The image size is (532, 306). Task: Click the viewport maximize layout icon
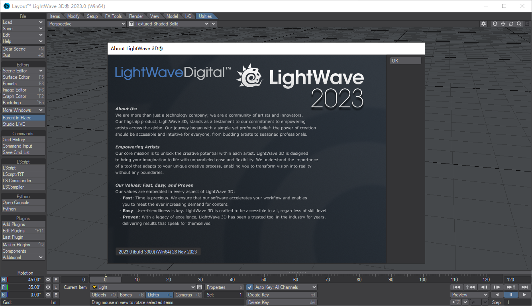pyautogui.click(x=527, y=24)
